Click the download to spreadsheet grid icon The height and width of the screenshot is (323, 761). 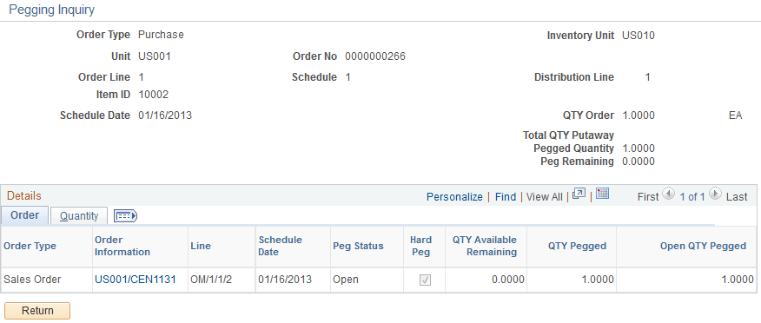tap(602, 194)
